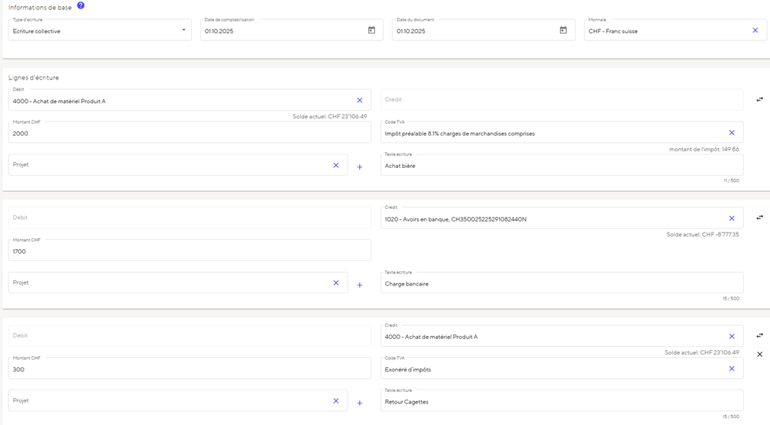The width and height of the screenshot is (770, 425).
Task: Click the empty Crédit field in first line
Action: click(561, 100)
